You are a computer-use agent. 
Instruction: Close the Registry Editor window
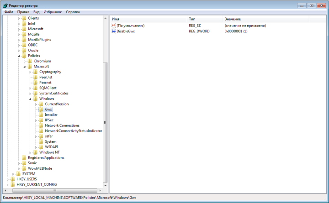pyautogui.click(x=321, y=5)
